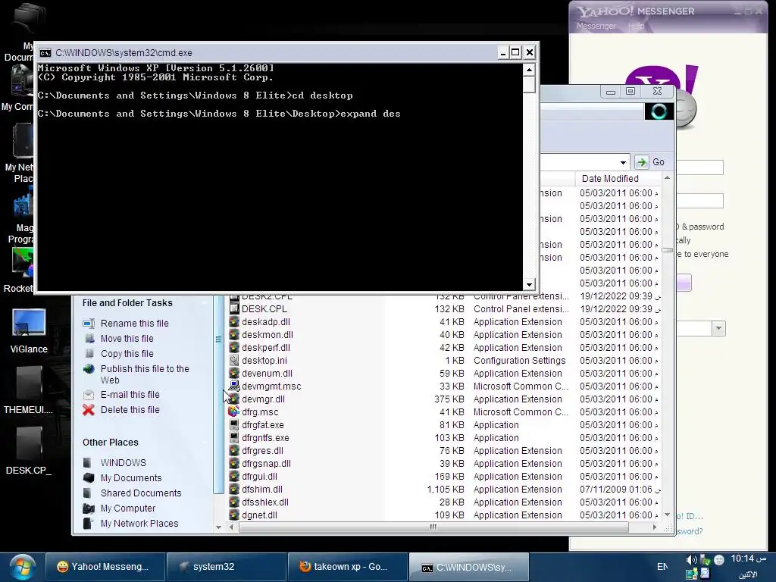
Task: Click explorer vertical scroll down arrow
Action: pyautogui.click(x=667, y=515)
